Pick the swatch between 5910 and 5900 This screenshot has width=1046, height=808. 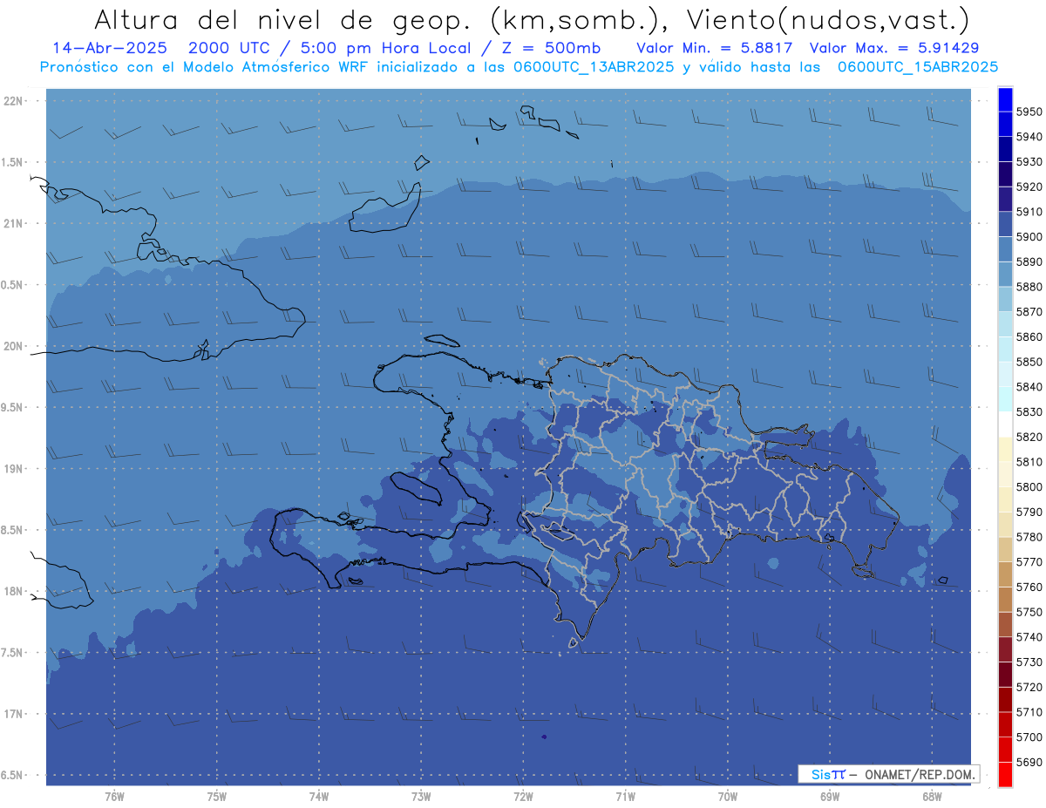point(1005,224)
